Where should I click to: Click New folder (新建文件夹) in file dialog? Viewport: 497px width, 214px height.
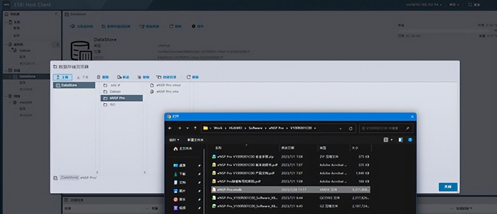[195, 140]
